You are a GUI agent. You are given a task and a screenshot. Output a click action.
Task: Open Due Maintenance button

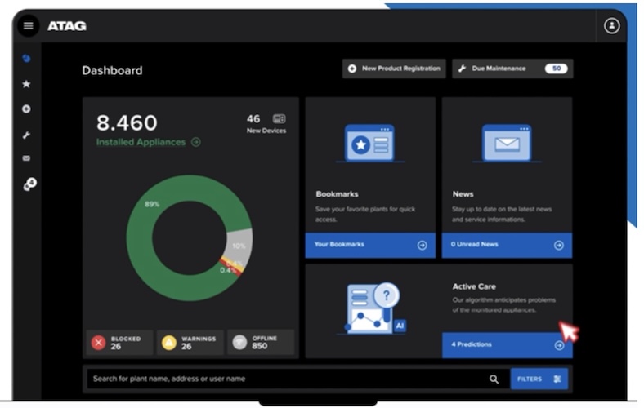(512, 69)
